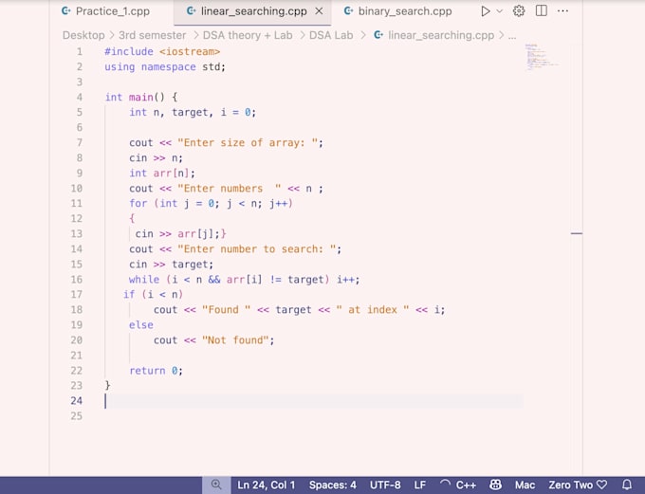Image resolution: width=645 pixels, height=494 pixels.
Task: Click 'main' function name on line 4
Action: click(x=140, y=98)
